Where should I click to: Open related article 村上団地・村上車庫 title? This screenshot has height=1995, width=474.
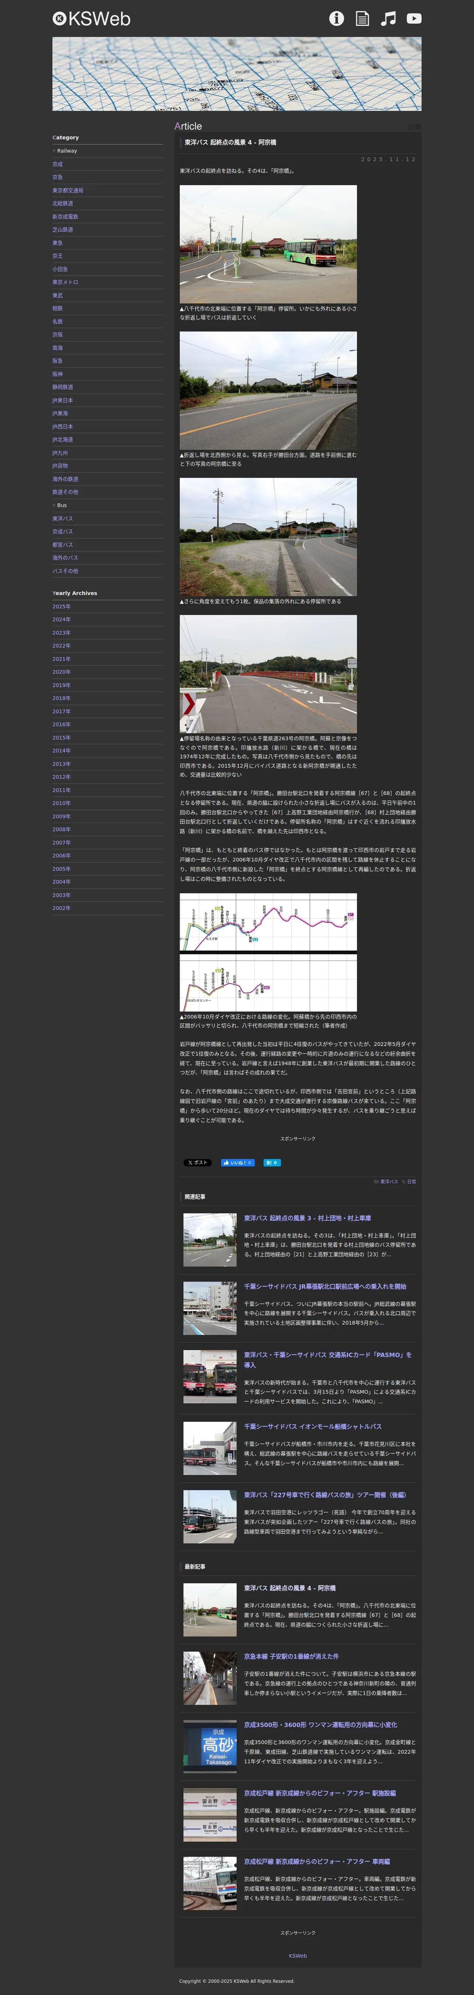[x=308, y=1218]
